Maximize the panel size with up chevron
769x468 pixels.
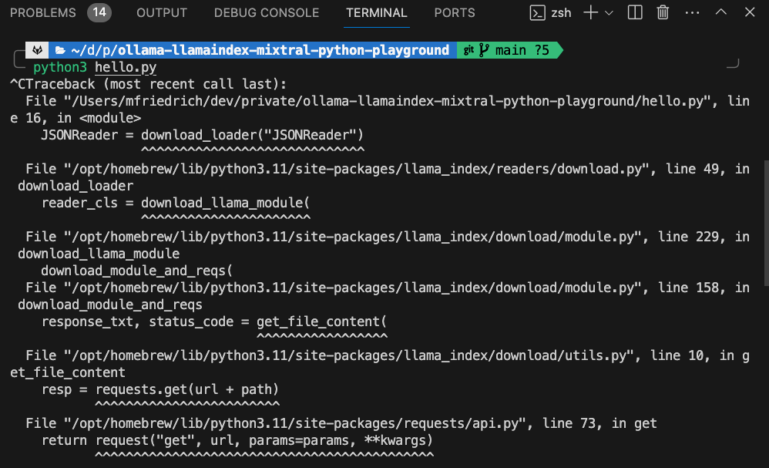click(x=721, y=12)
